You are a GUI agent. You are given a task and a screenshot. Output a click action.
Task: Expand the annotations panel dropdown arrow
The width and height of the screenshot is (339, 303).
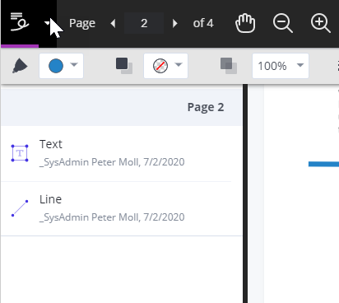tap(47, 23)
